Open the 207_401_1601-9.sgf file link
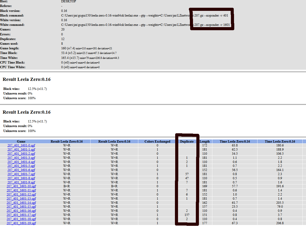Viewport: 306px width, 226px height. point(21,182)
